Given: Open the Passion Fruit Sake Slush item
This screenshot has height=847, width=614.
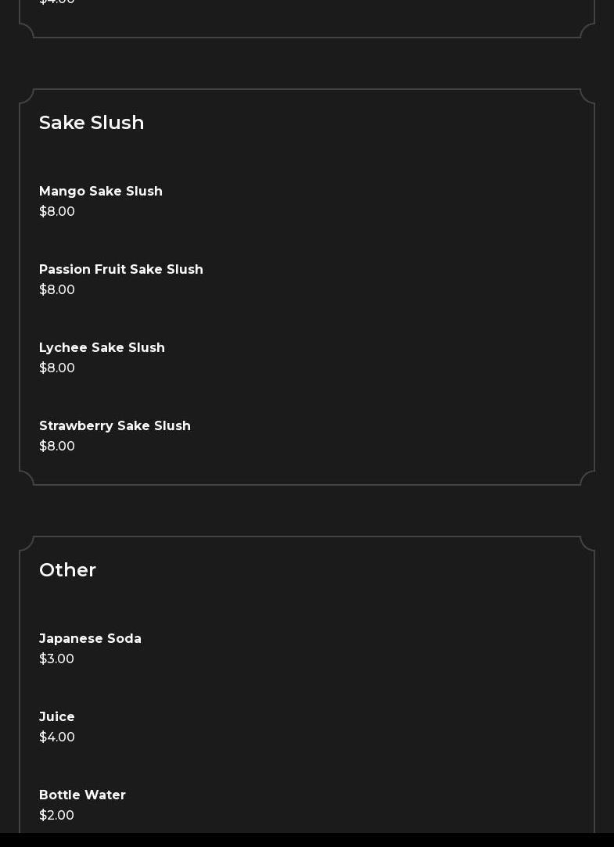Looking at the screenshot, I should tap(121, 270).
